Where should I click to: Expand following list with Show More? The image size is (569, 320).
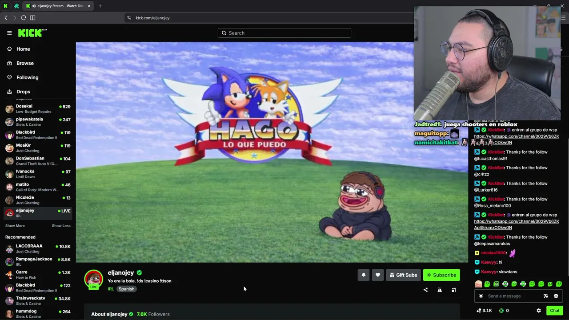[15, 226]
